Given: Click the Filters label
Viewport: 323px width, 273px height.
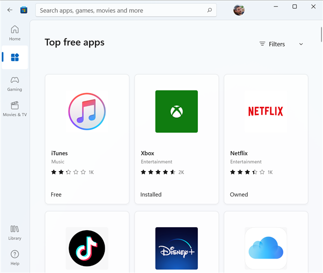Looking at the screenshot, I should point(277,44).
